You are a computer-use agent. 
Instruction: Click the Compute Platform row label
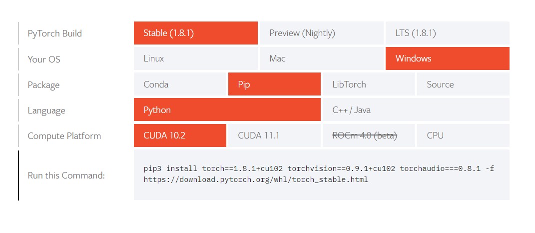[x=64, y=136]
